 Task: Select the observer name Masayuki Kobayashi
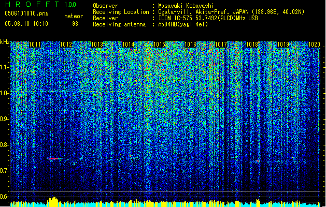(x=186, y=6)
